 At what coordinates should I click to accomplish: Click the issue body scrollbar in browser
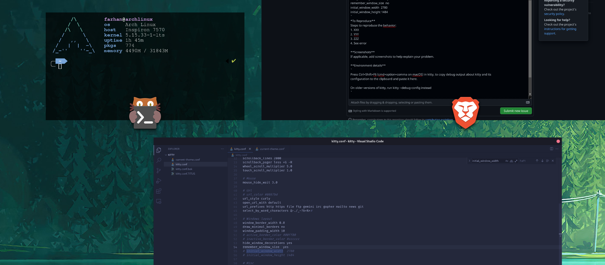[x=530, y=39]
